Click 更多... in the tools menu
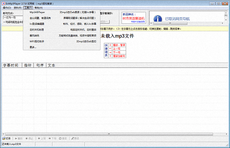The width and height of the screenshot is (230, 148). pyautogui.click(x=62, y=47)
